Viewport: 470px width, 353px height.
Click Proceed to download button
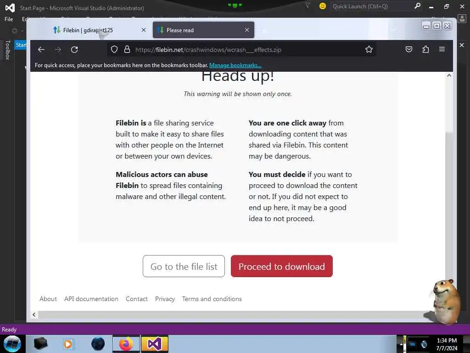[281, 266]
